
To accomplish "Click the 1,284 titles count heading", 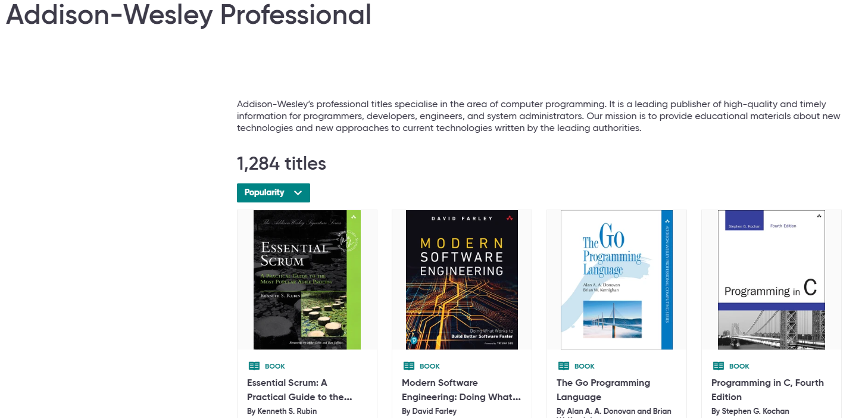I will click(281, 163).
